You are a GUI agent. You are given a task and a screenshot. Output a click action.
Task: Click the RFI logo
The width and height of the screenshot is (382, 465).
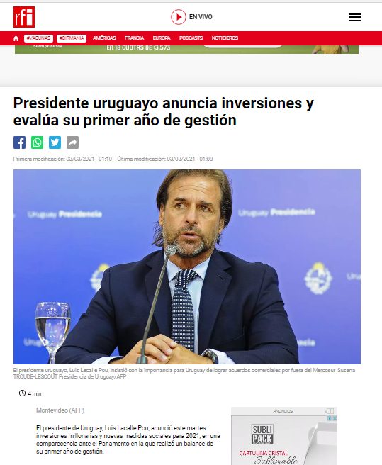tap(24, 17)
